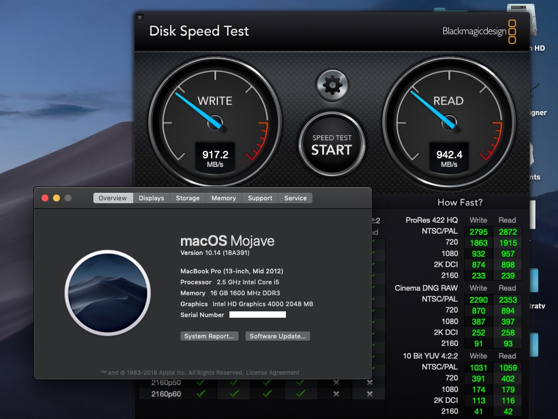Click 10 Bit YUV write value 1031
558x419 pixels.
[x=478, y=368]
